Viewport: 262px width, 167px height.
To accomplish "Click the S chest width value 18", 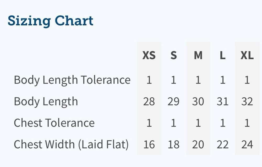I will coord(173,144).
